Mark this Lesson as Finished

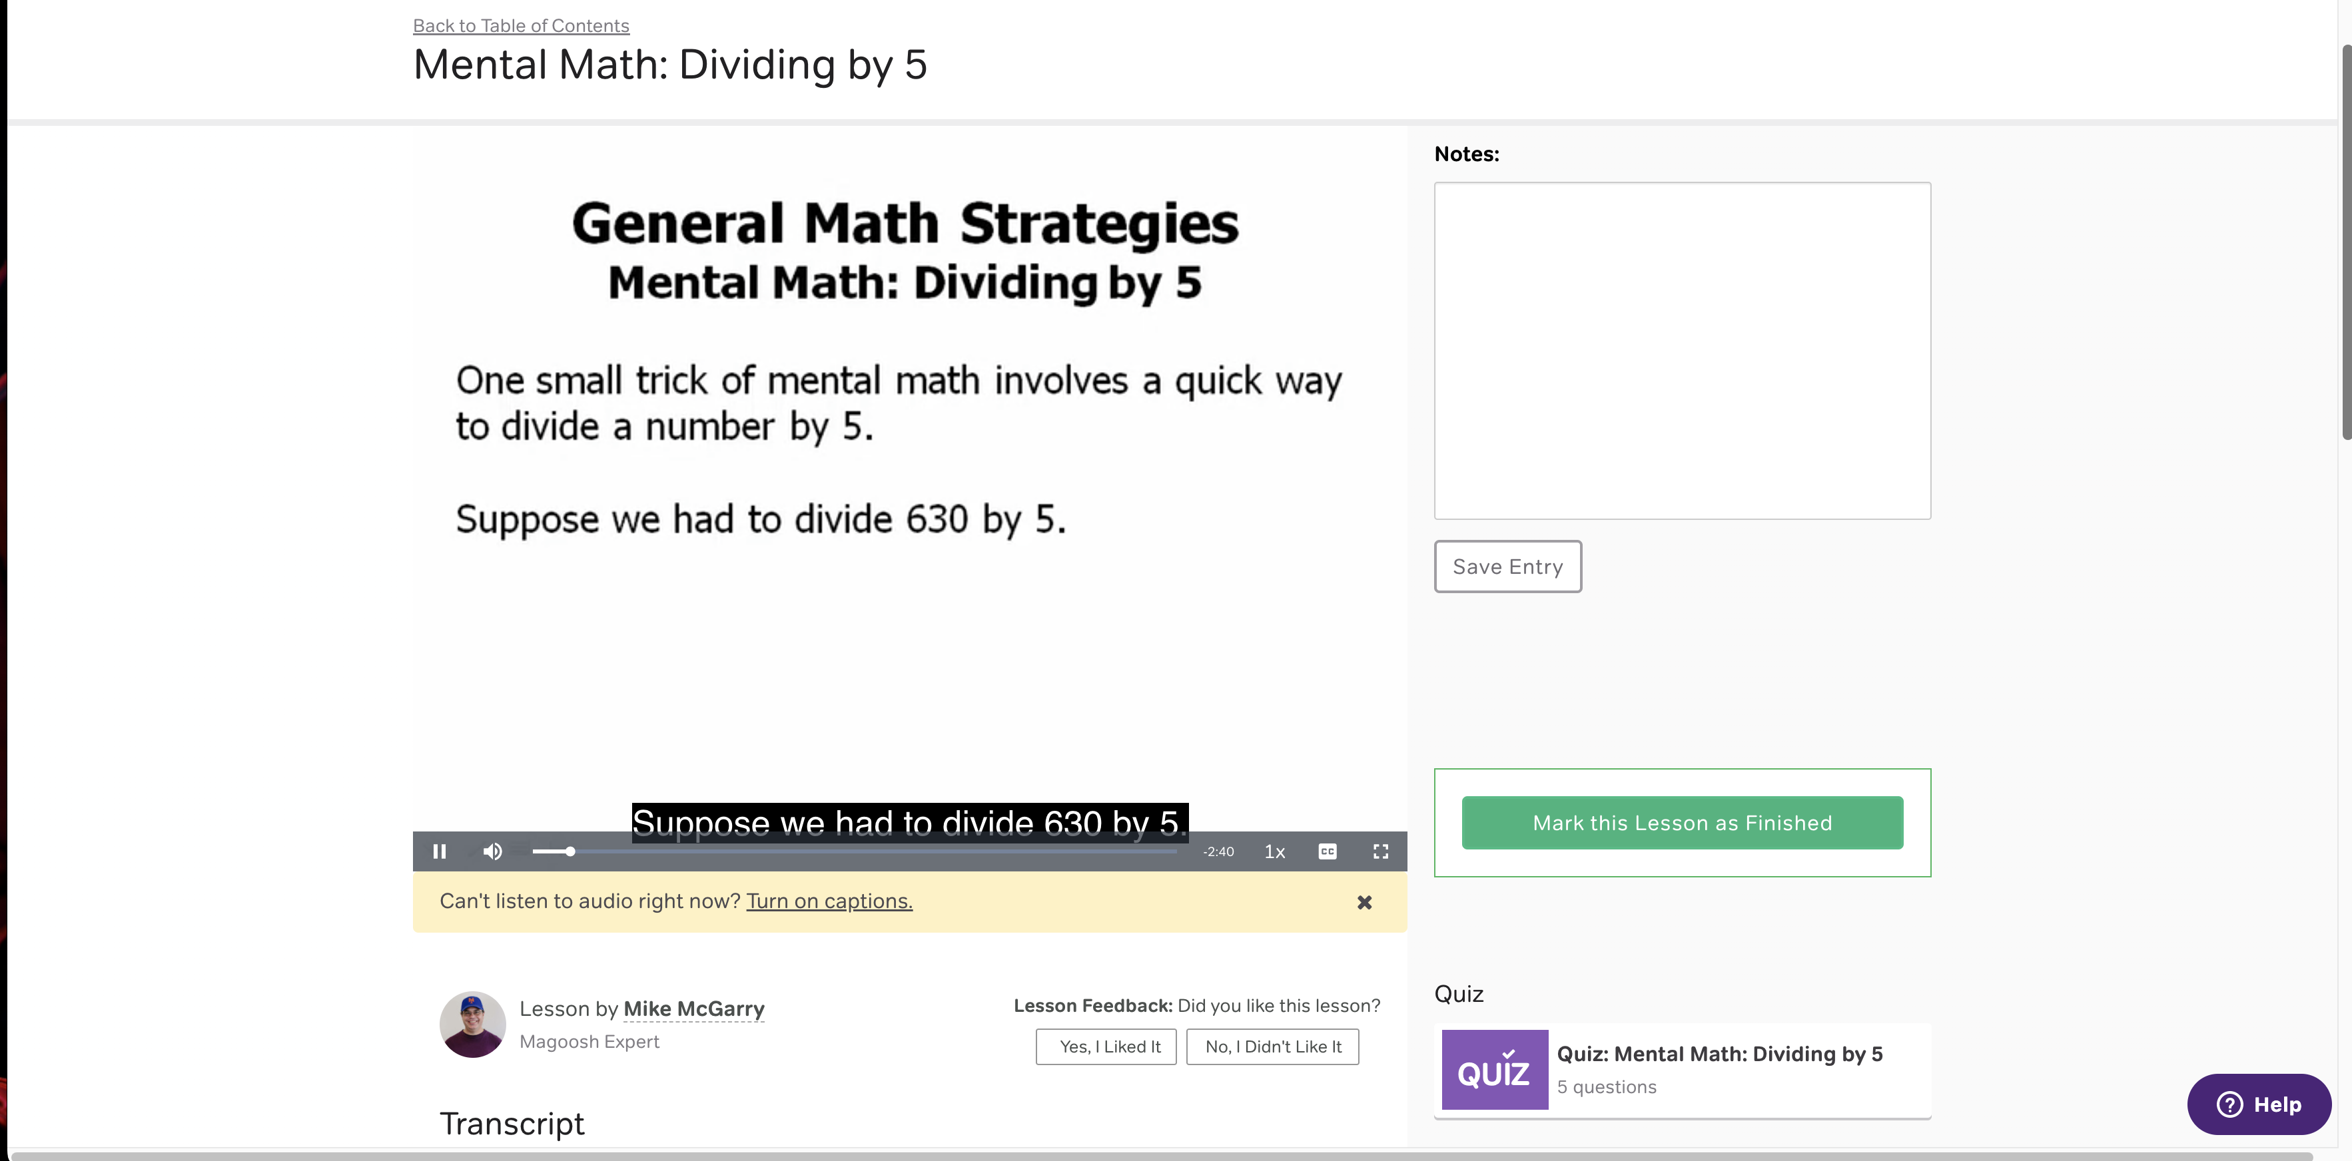[x=1682, y=822]
